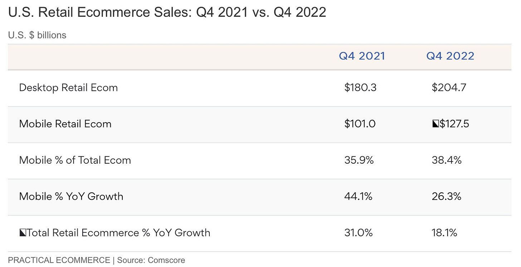Select the Mobile % of Total Ecom label
Viewport: 521px width, 267px height.
click(75, 160)
